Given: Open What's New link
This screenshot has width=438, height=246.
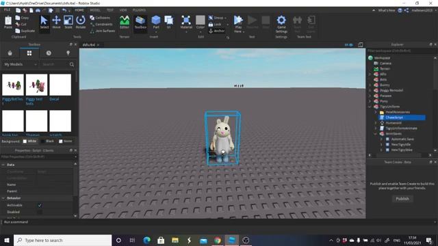Looking at the screenshot, I should tap(386, 10).
